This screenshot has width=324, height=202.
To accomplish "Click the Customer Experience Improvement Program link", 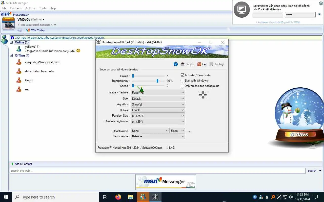I will pyautogui.click(x=59, y=38).
